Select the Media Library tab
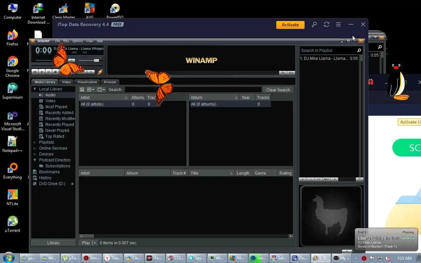Screen dimensions: 421x263 coord(45,82)
